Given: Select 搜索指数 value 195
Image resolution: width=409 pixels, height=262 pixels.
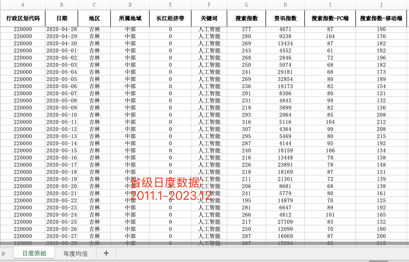Looking at the screenshot, I should tap(246, 200).
